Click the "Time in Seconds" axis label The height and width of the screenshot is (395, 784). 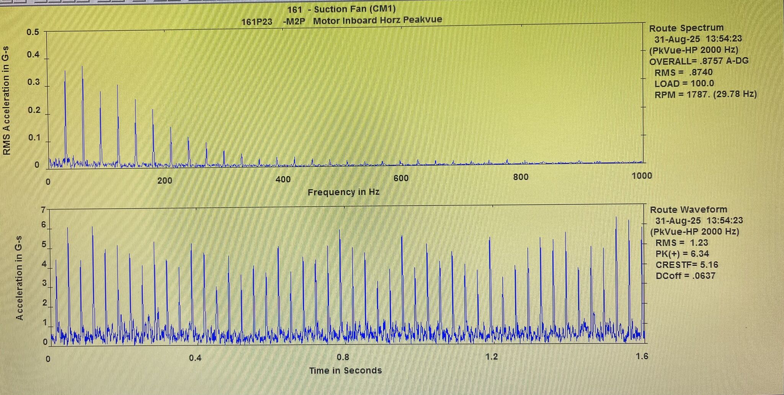[345, 371]
